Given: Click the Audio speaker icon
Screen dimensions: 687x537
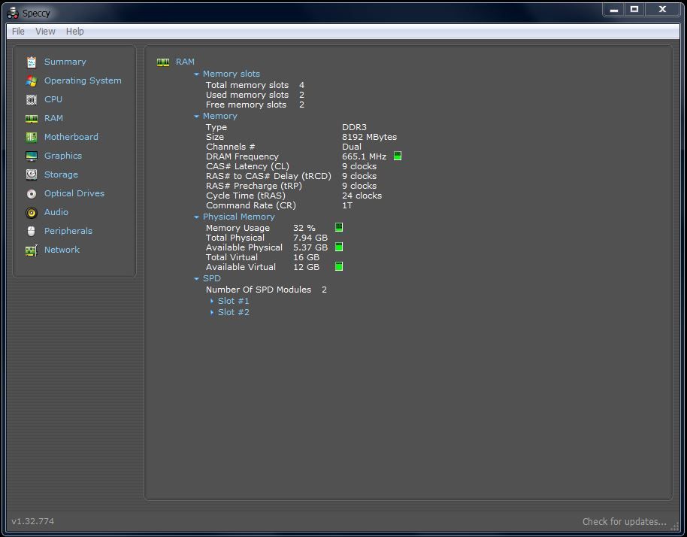Looking at the screenshot, I should (31, 213).
